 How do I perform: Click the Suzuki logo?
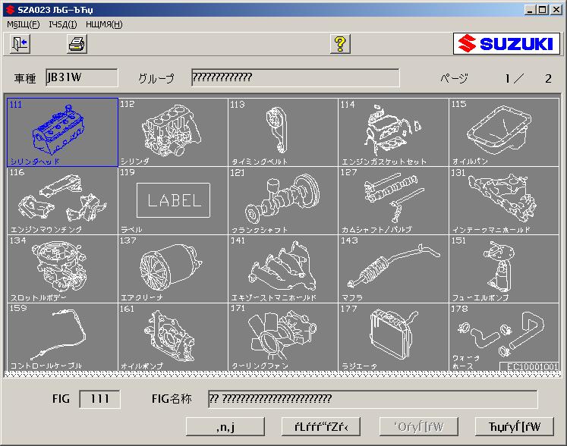pos(506,44)
